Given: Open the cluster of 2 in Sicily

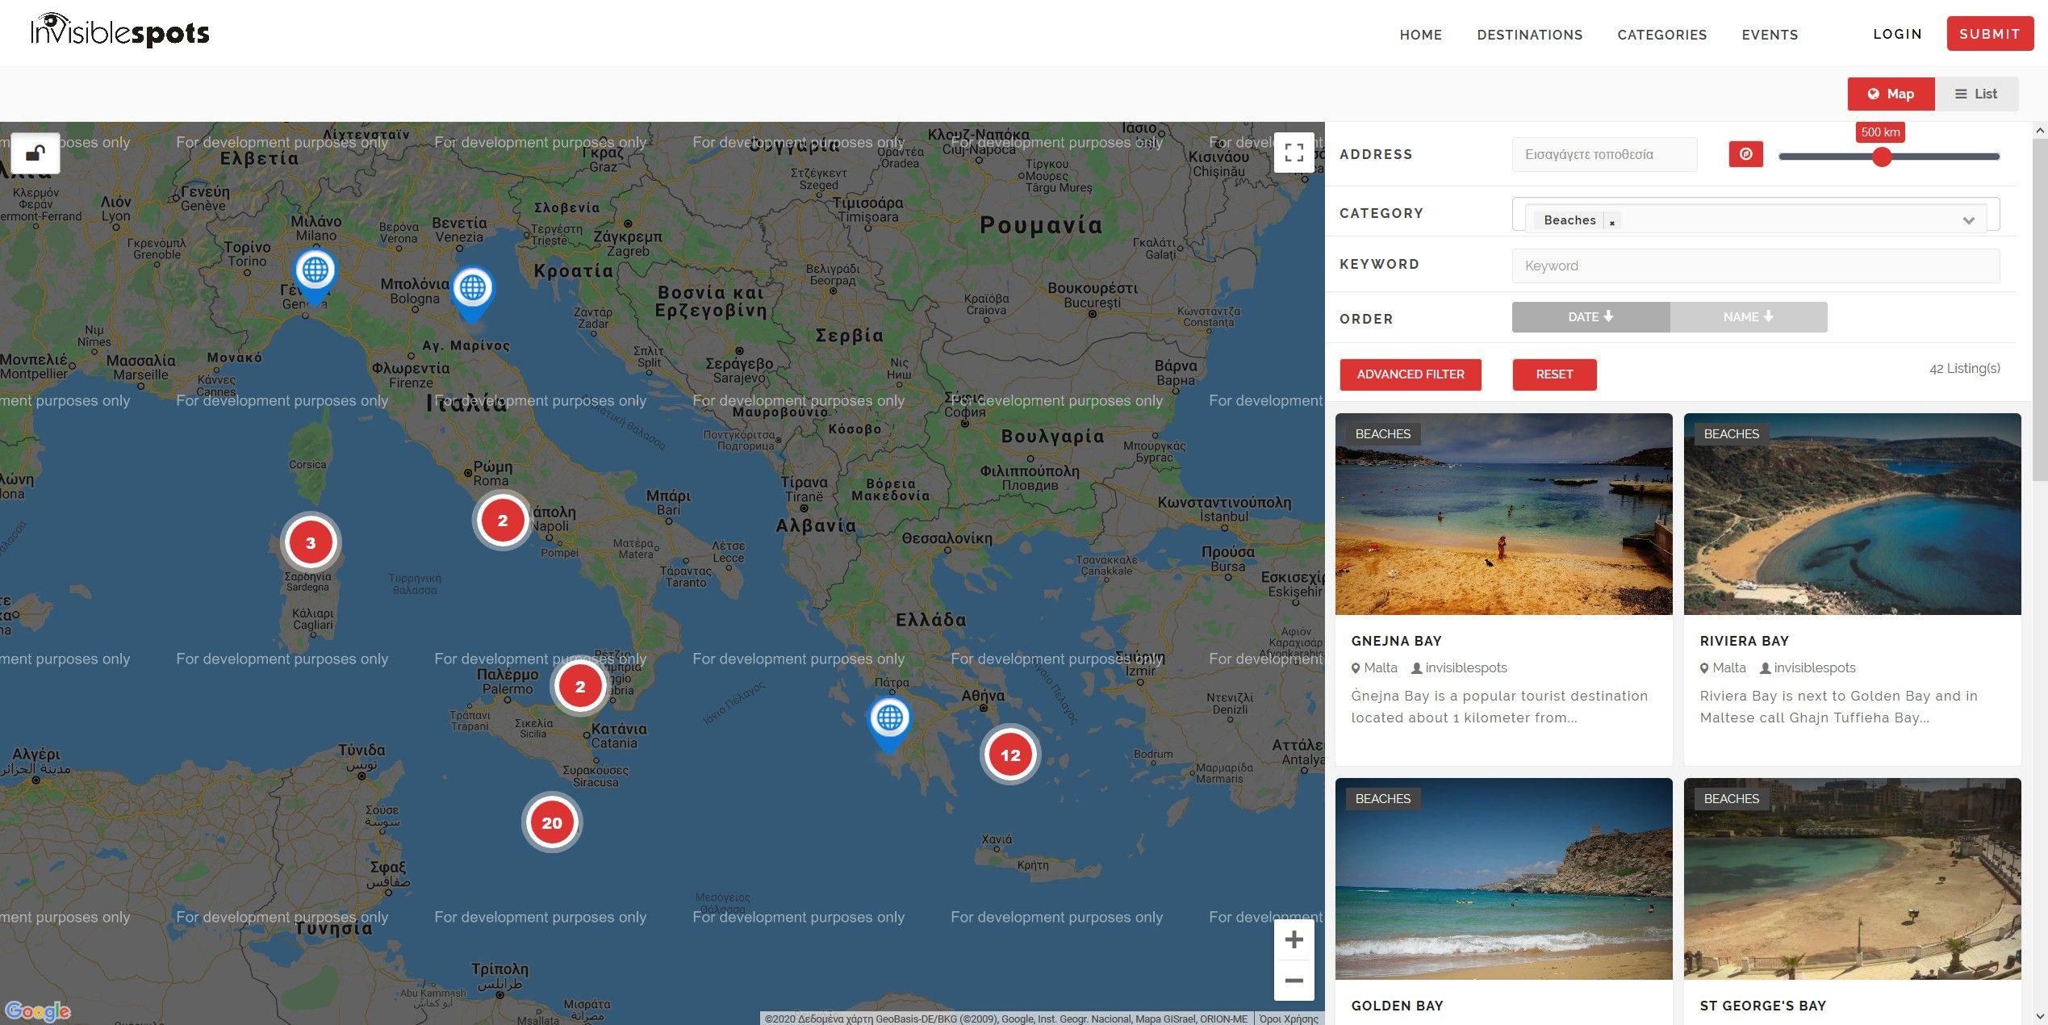Looking at the screenshot, I should click(x=580, y=687).
